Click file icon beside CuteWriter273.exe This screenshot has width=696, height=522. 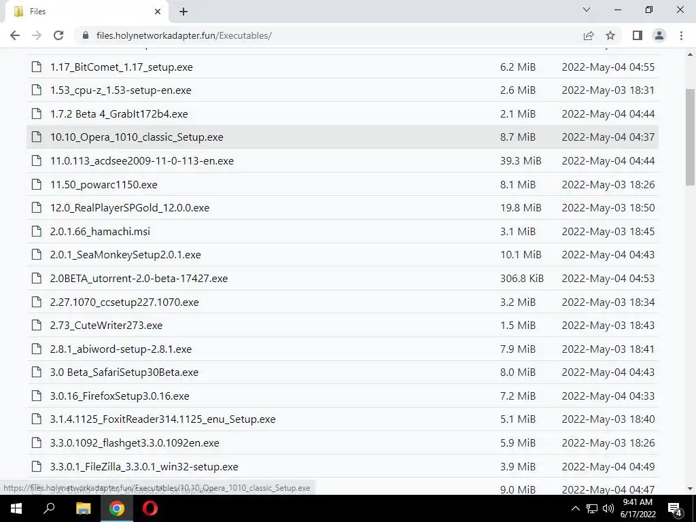click(x=37, y=326)
